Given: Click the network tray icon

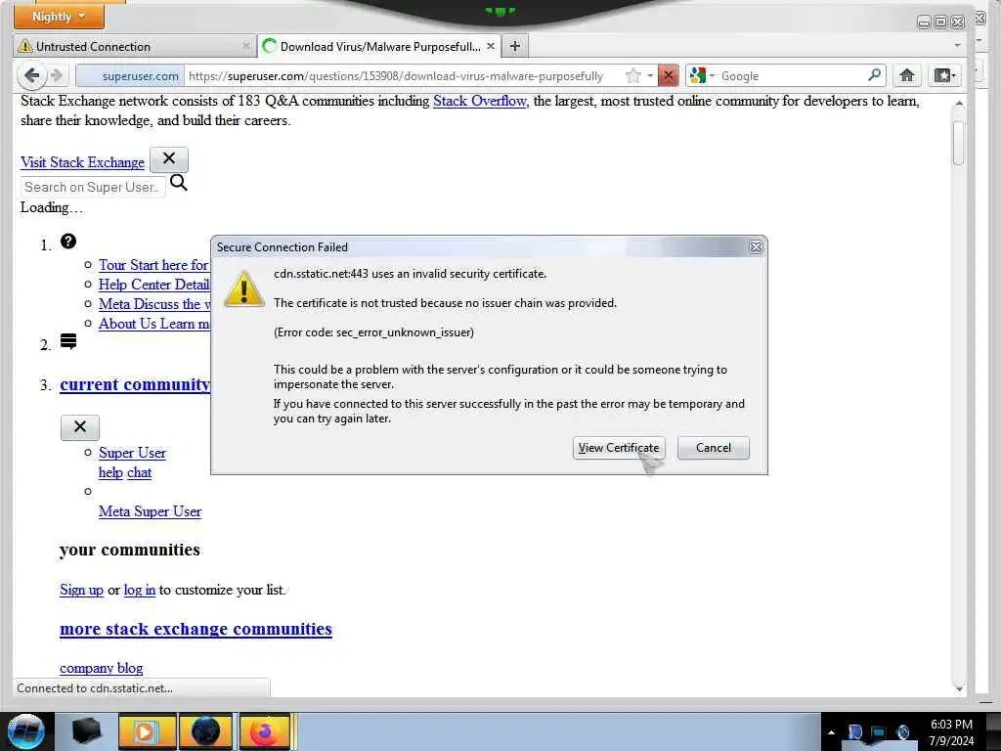Looking at the screenshot, I should tap(879, 732).
